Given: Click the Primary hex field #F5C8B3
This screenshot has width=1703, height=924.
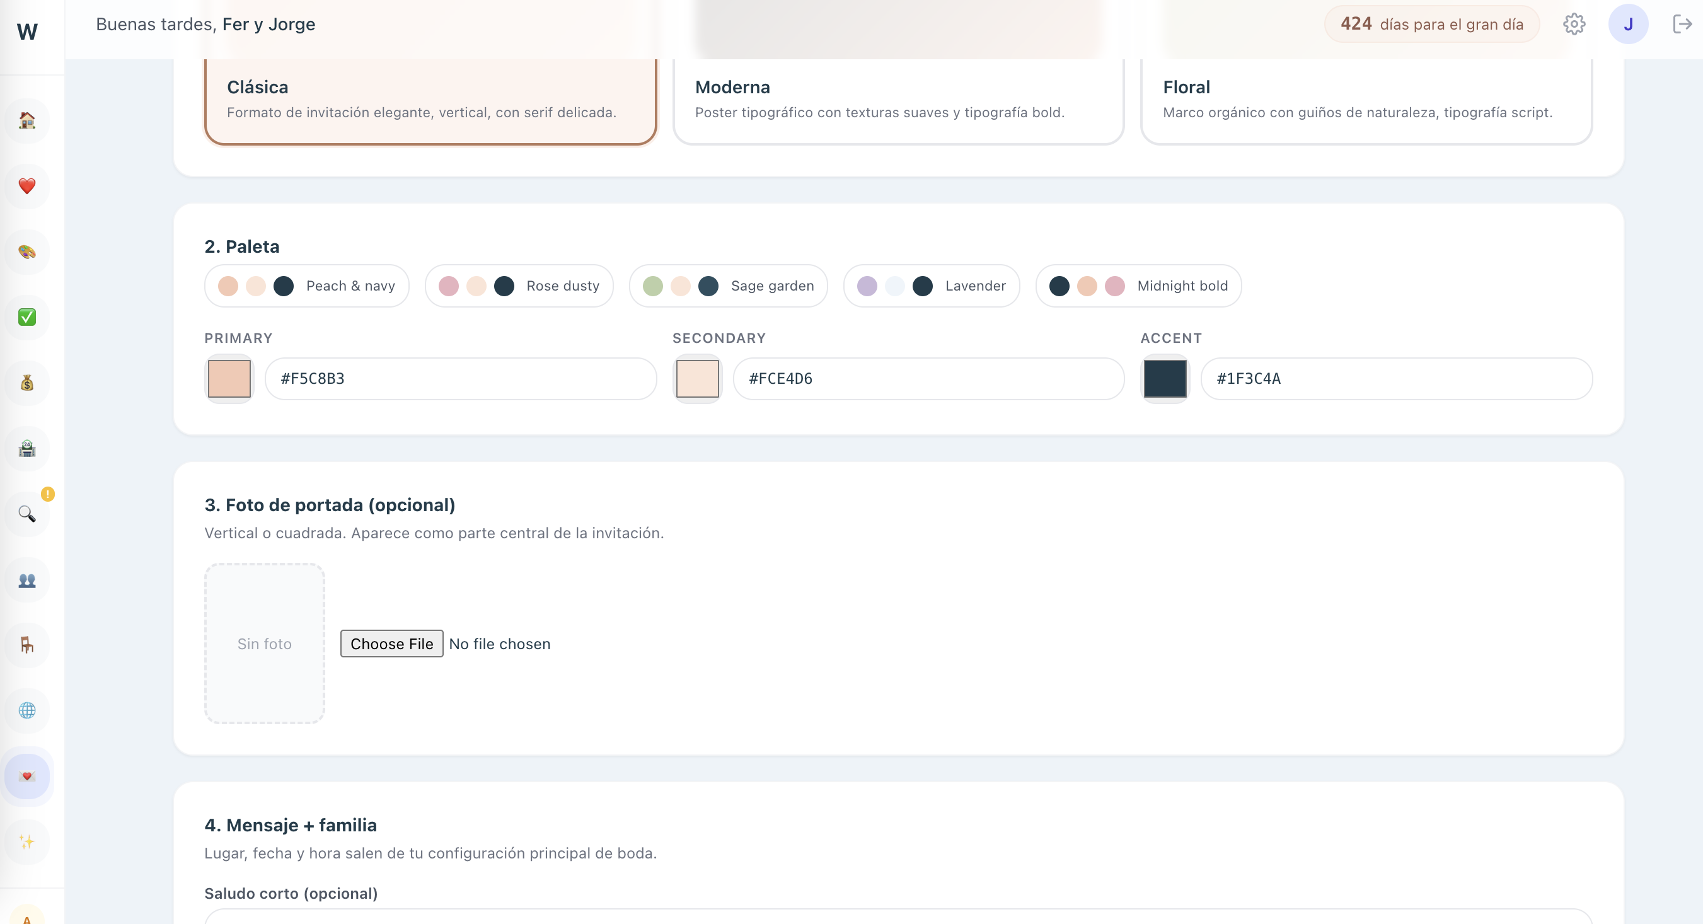Looking at the screenshot, I should [x=461, y=379].
